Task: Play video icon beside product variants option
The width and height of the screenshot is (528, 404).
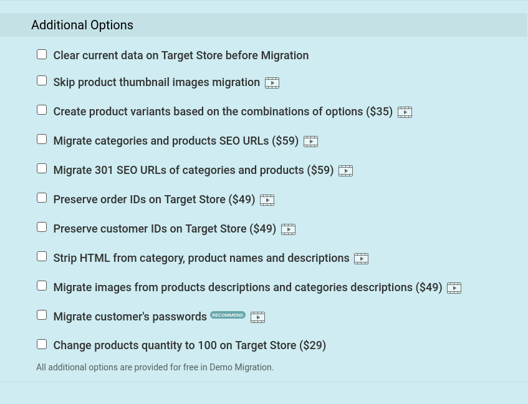Action: pos(405,112)
